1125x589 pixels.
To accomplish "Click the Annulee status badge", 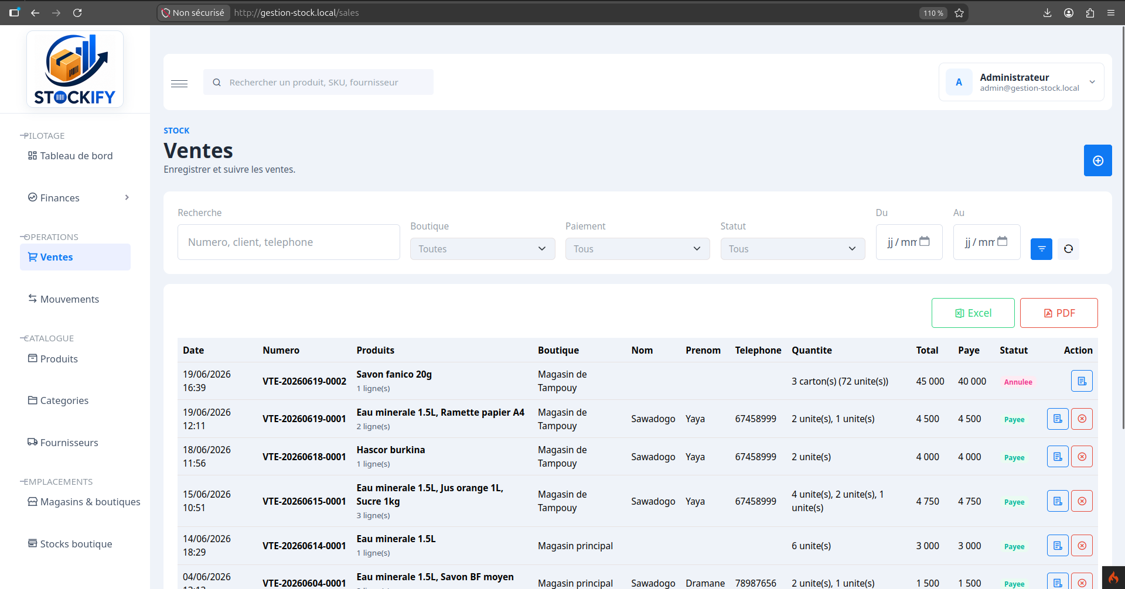I will point(1018,382).
